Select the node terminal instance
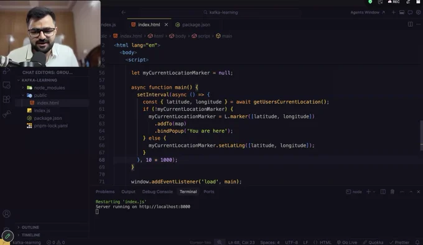Image resolution: width=423 pixels, height=245 pixels. (x=354, y=192)
